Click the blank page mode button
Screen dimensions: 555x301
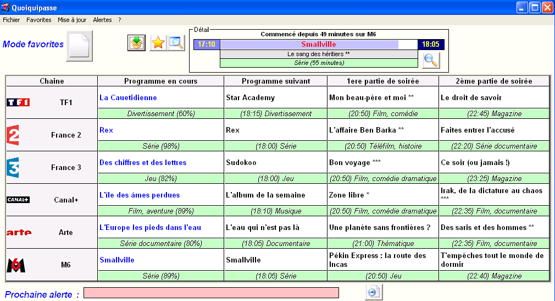79,46
